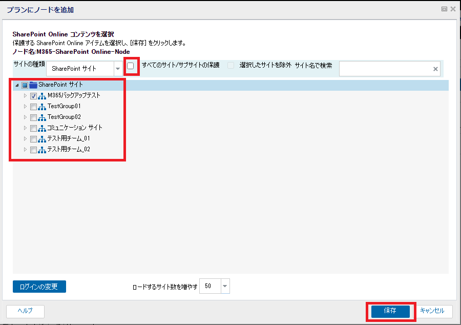Select the TestGroup02 label

[x=64, y=117]
